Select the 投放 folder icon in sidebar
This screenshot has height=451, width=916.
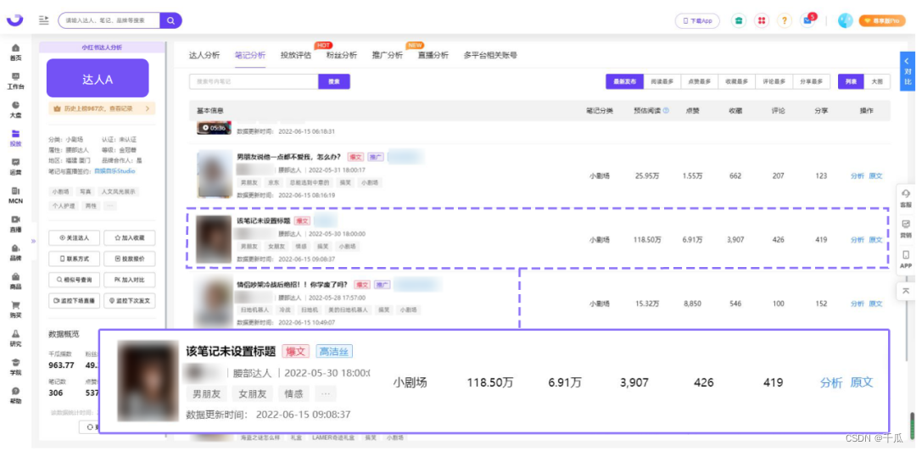[16, 138]
